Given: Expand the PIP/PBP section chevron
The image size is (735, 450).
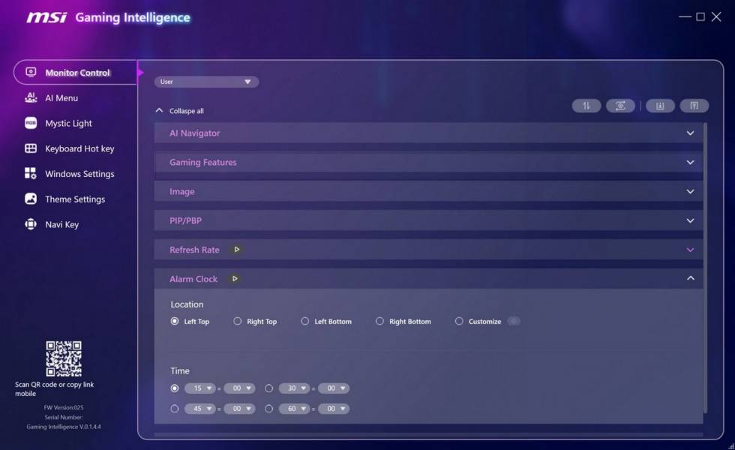Looking at the screenshot, I should pos(690,220).
